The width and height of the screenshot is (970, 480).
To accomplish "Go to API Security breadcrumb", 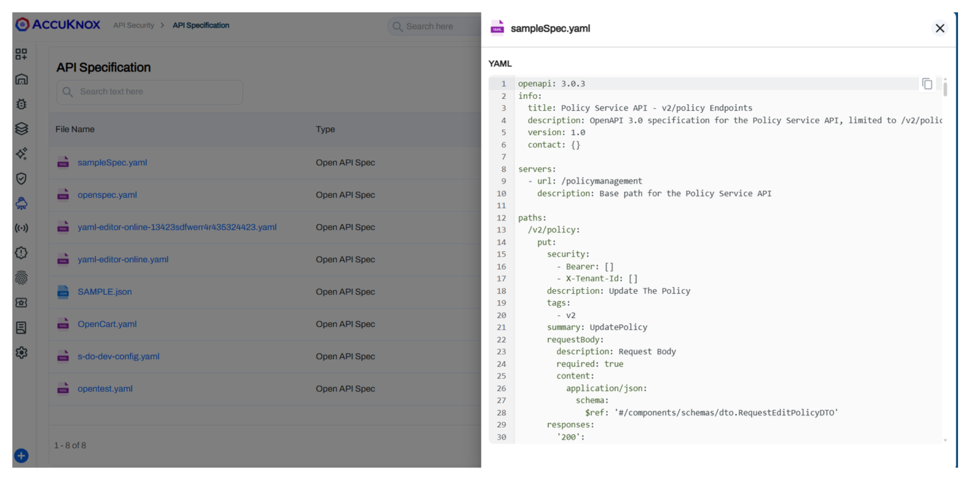I will (133, 26).
